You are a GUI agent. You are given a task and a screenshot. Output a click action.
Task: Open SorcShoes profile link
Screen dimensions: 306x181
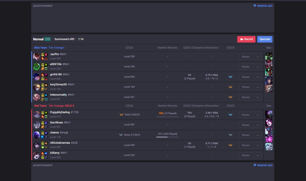point(60,122)
